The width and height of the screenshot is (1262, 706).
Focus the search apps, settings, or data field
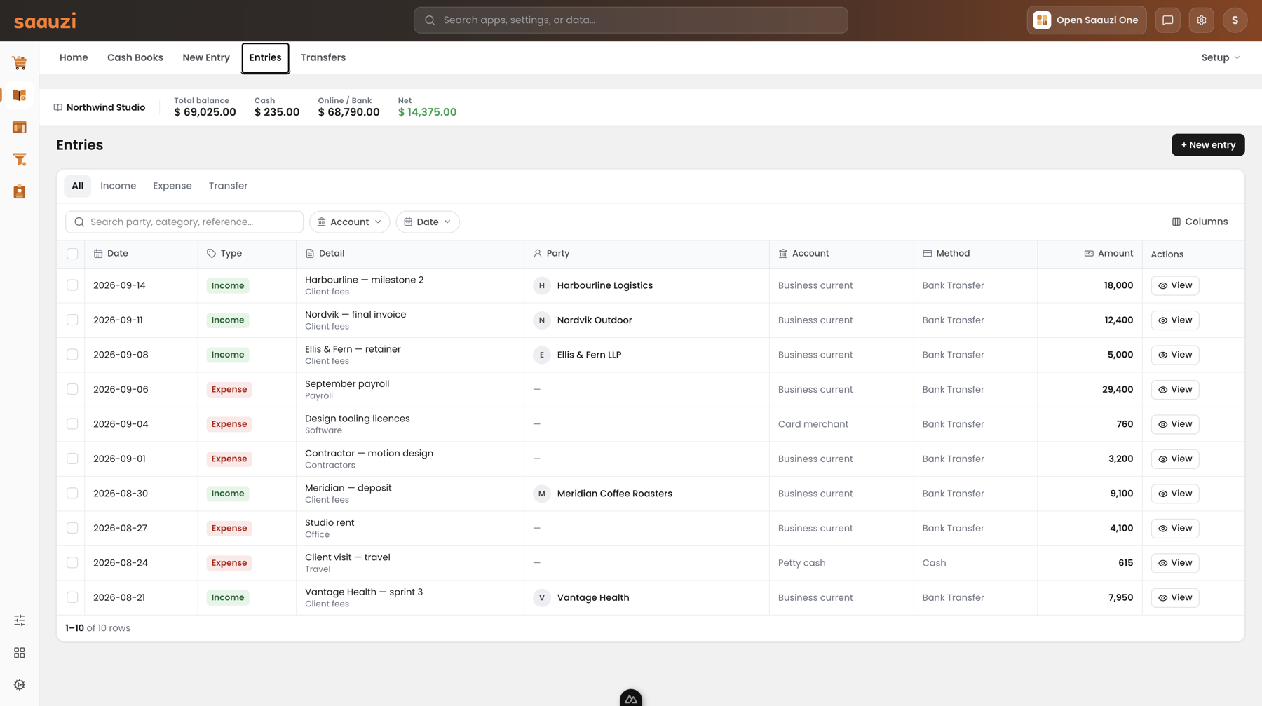631,20
